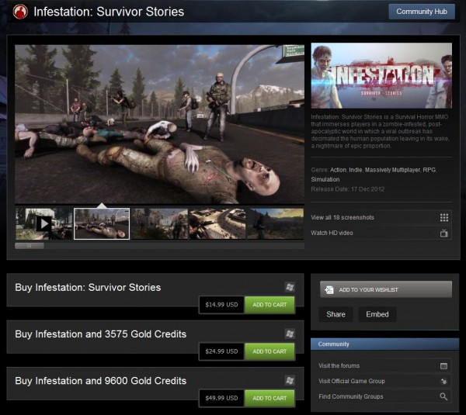Open the Massively Multiplayer genre link

(392, 170)
